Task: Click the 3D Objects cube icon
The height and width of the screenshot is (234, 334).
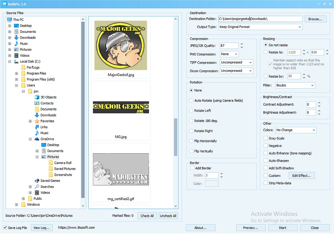Action: tap(37, 97)
